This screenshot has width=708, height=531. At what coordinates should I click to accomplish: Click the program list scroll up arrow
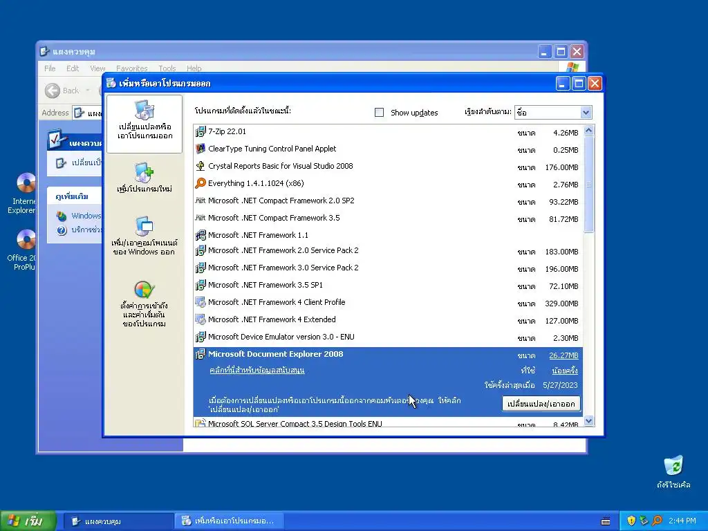tap(588, 131)
